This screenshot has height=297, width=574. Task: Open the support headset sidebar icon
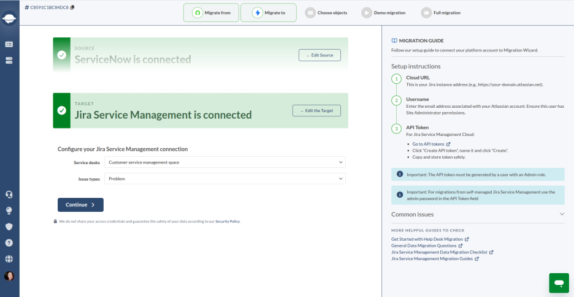coord(9,195)
